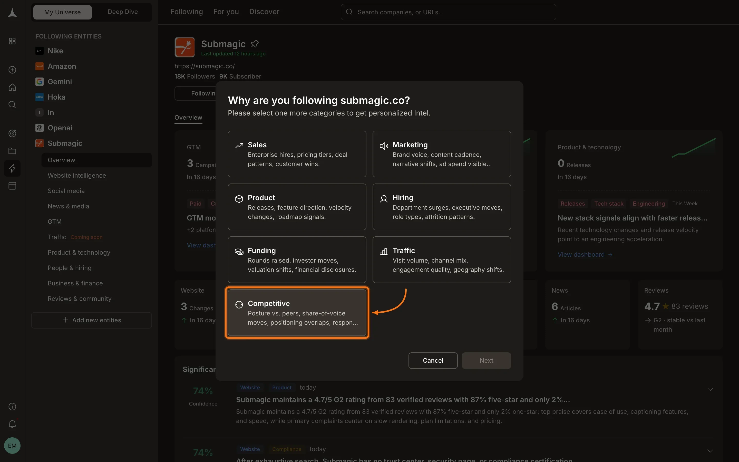Click the Following button under Submagic
Viewport: 739px width, 462px height.
coord(196,93)
